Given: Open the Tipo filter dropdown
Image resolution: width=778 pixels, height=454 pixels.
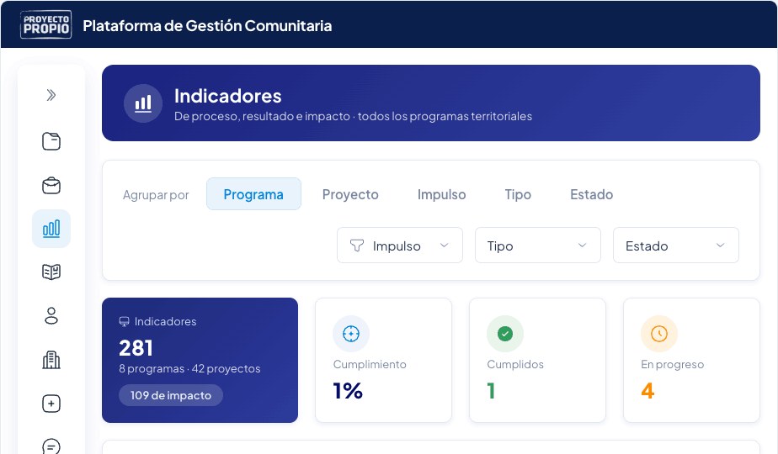Looking at the screenshot, I should (538, 245).
